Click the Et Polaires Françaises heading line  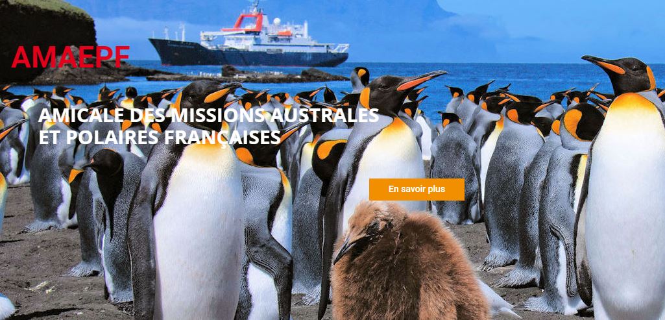pyautogui.click(x=160, y=137)
